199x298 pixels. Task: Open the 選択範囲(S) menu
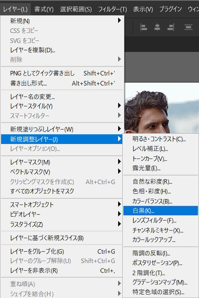(76, 9)
